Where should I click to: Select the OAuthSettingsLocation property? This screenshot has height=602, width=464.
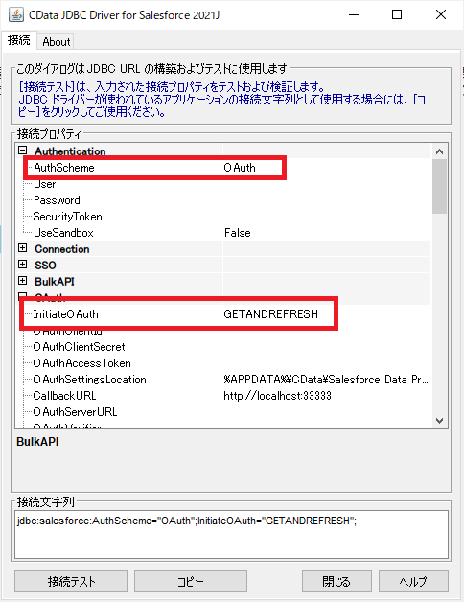(x=89, y=380)
